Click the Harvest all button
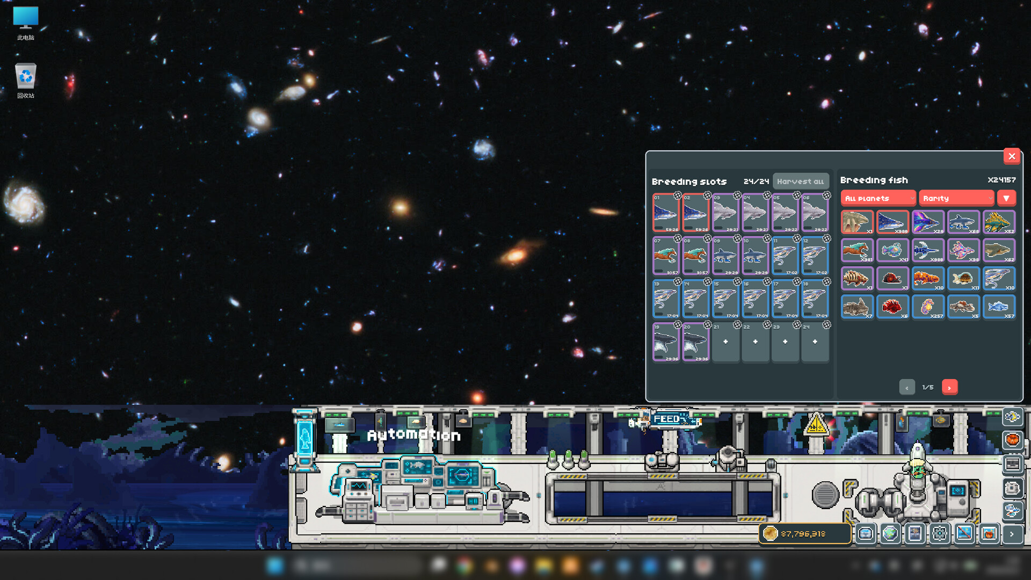Screen dimensions: 1031x580 pos(801,182)
